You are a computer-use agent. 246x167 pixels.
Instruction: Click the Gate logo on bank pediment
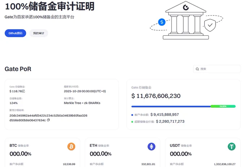[x=186, y=7]
